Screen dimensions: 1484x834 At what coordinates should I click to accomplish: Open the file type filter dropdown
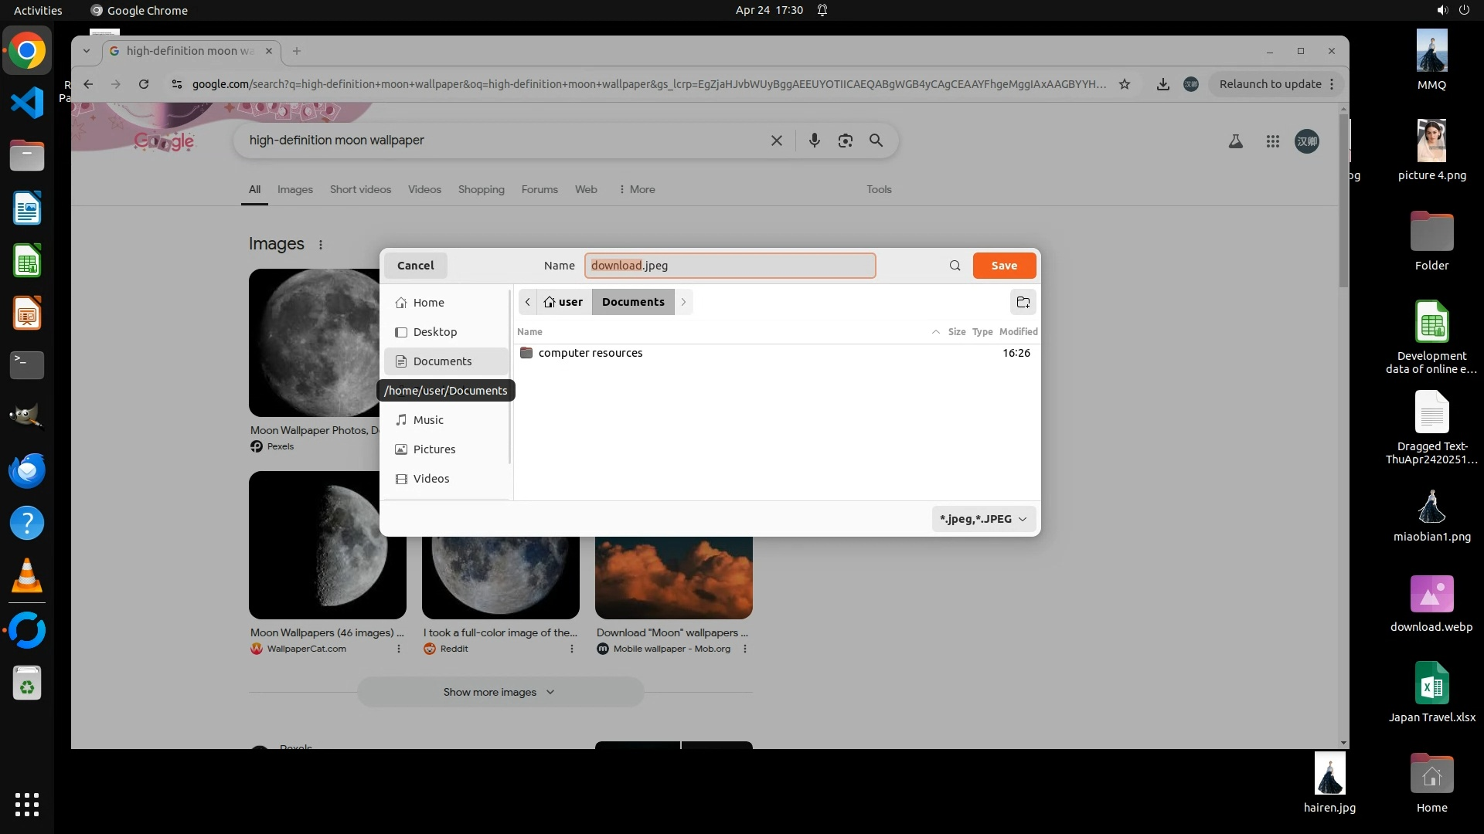pyautogui.click(x=982, y=519)
